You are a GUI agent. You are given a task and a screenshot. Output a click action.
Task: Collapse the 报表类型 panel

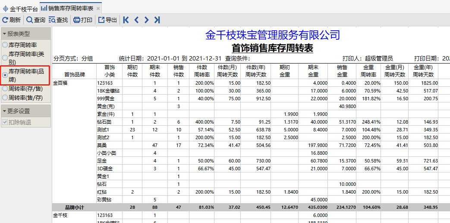26,34
